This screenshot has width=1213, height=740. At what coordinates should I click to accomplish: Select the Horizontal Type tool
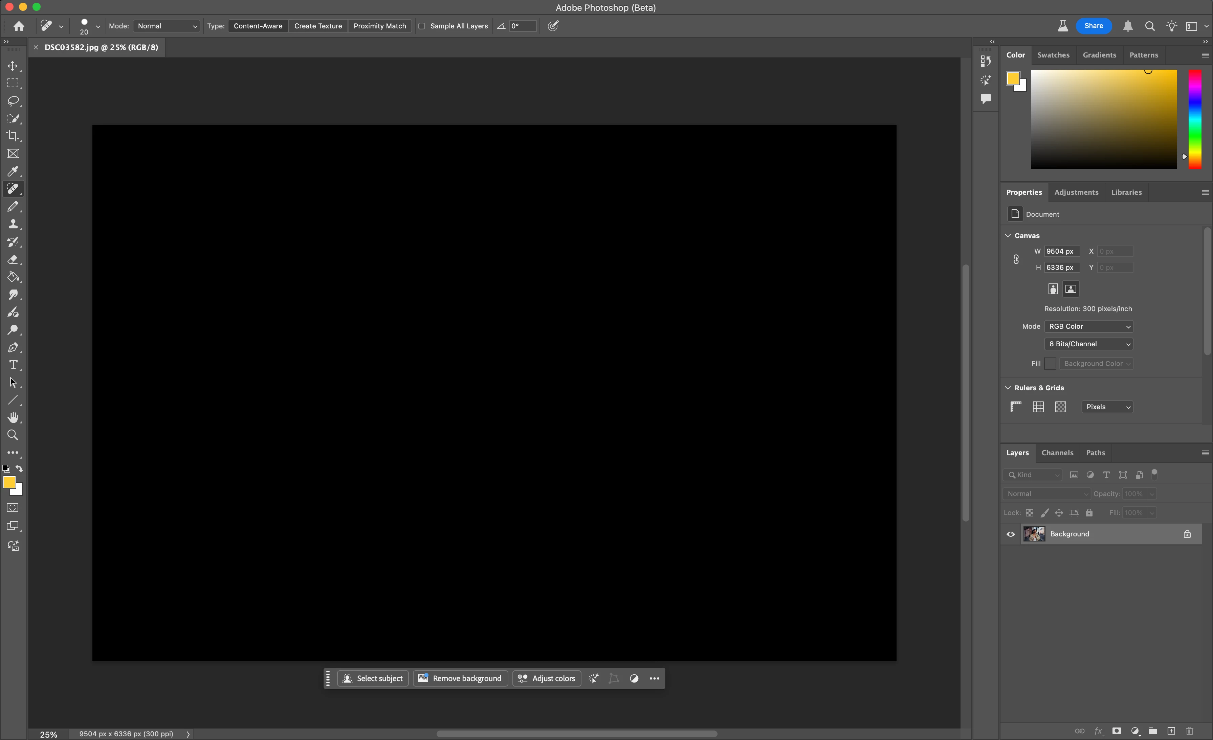tap(13, 365)
